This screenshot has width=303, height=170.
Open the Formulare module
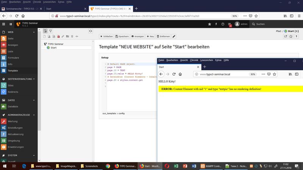13,58
